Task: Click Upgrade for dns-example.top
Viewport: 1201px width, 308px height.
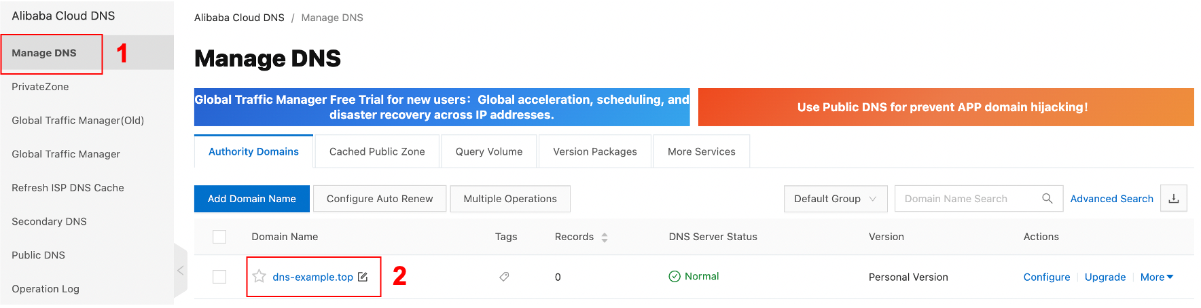Action: pos(1105,277)
